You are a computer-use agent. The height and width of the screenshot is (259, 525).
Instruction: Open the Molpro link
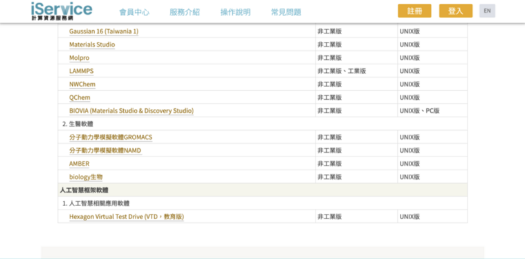point(79,58)
